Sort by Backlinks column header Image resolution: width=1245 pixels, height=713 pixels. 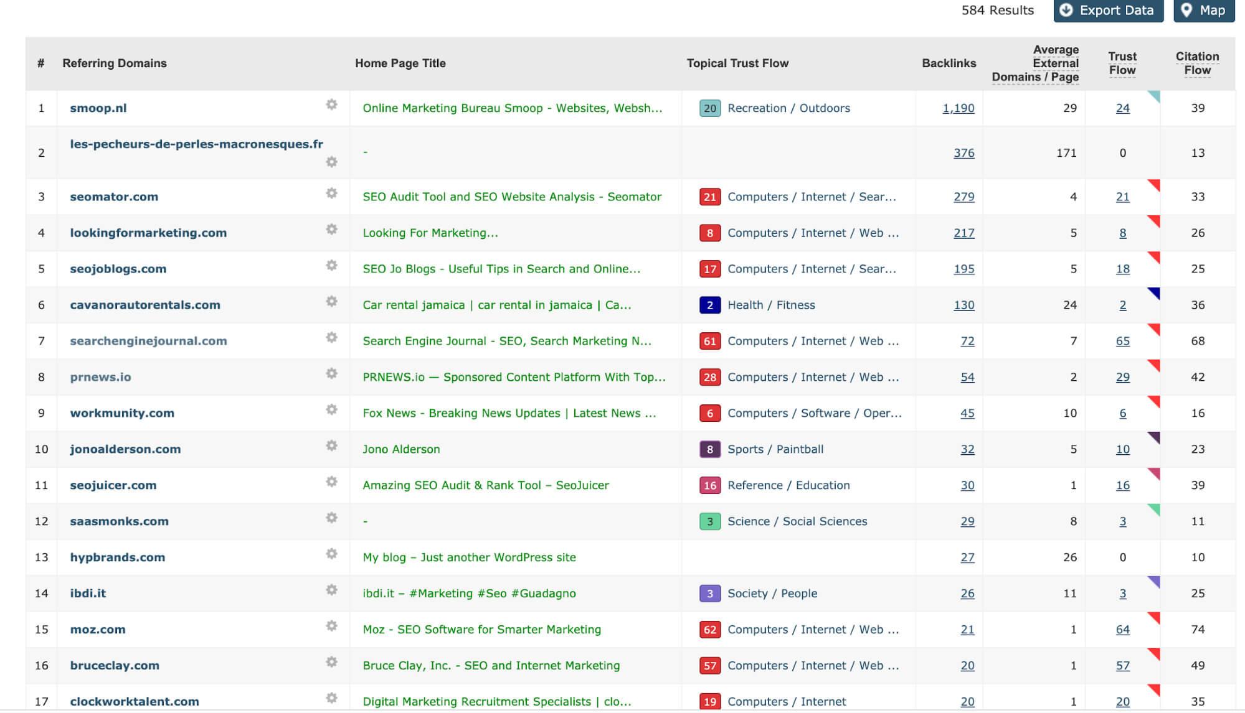tap(949, 63)
